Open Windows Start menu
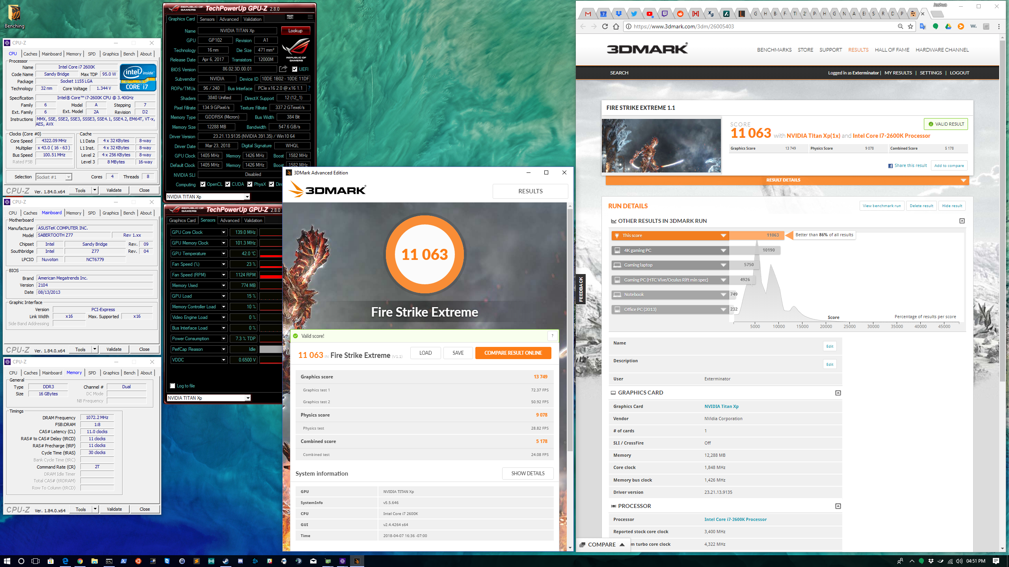 [7, 561]
